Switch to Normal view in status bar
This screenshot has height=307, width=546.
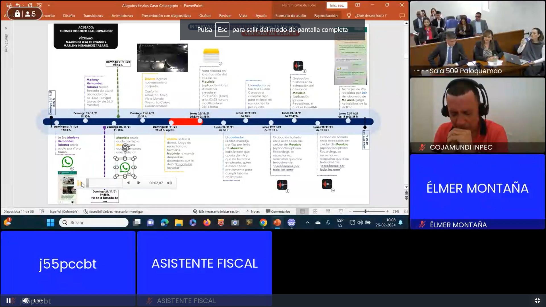[x=302, y=211]
